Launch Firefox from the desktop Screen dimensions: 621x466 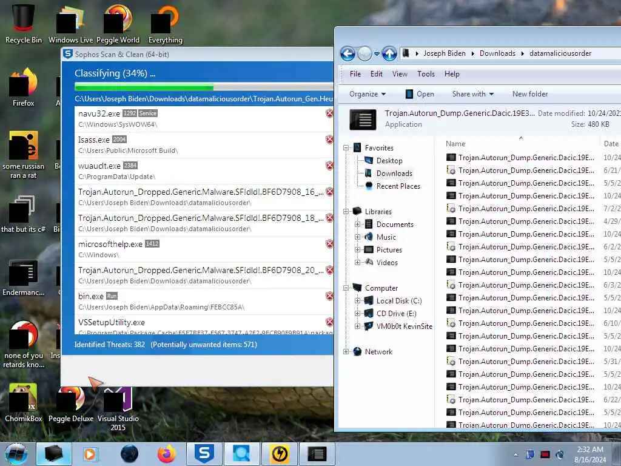(x=24, y=87)
